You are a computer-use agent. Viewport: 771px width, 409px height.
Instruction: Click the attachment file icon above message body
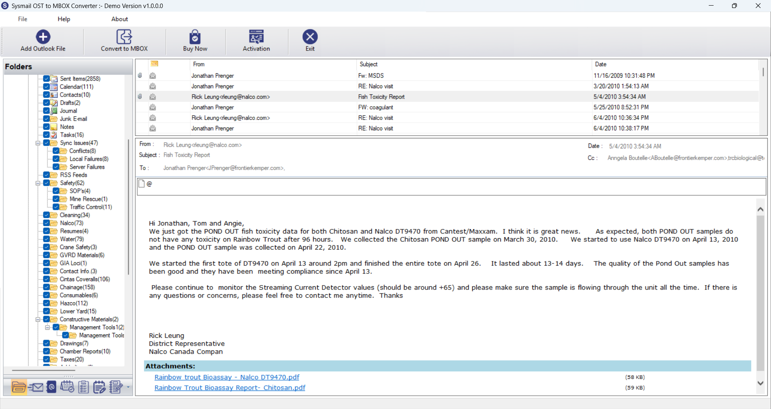(141, 184)
